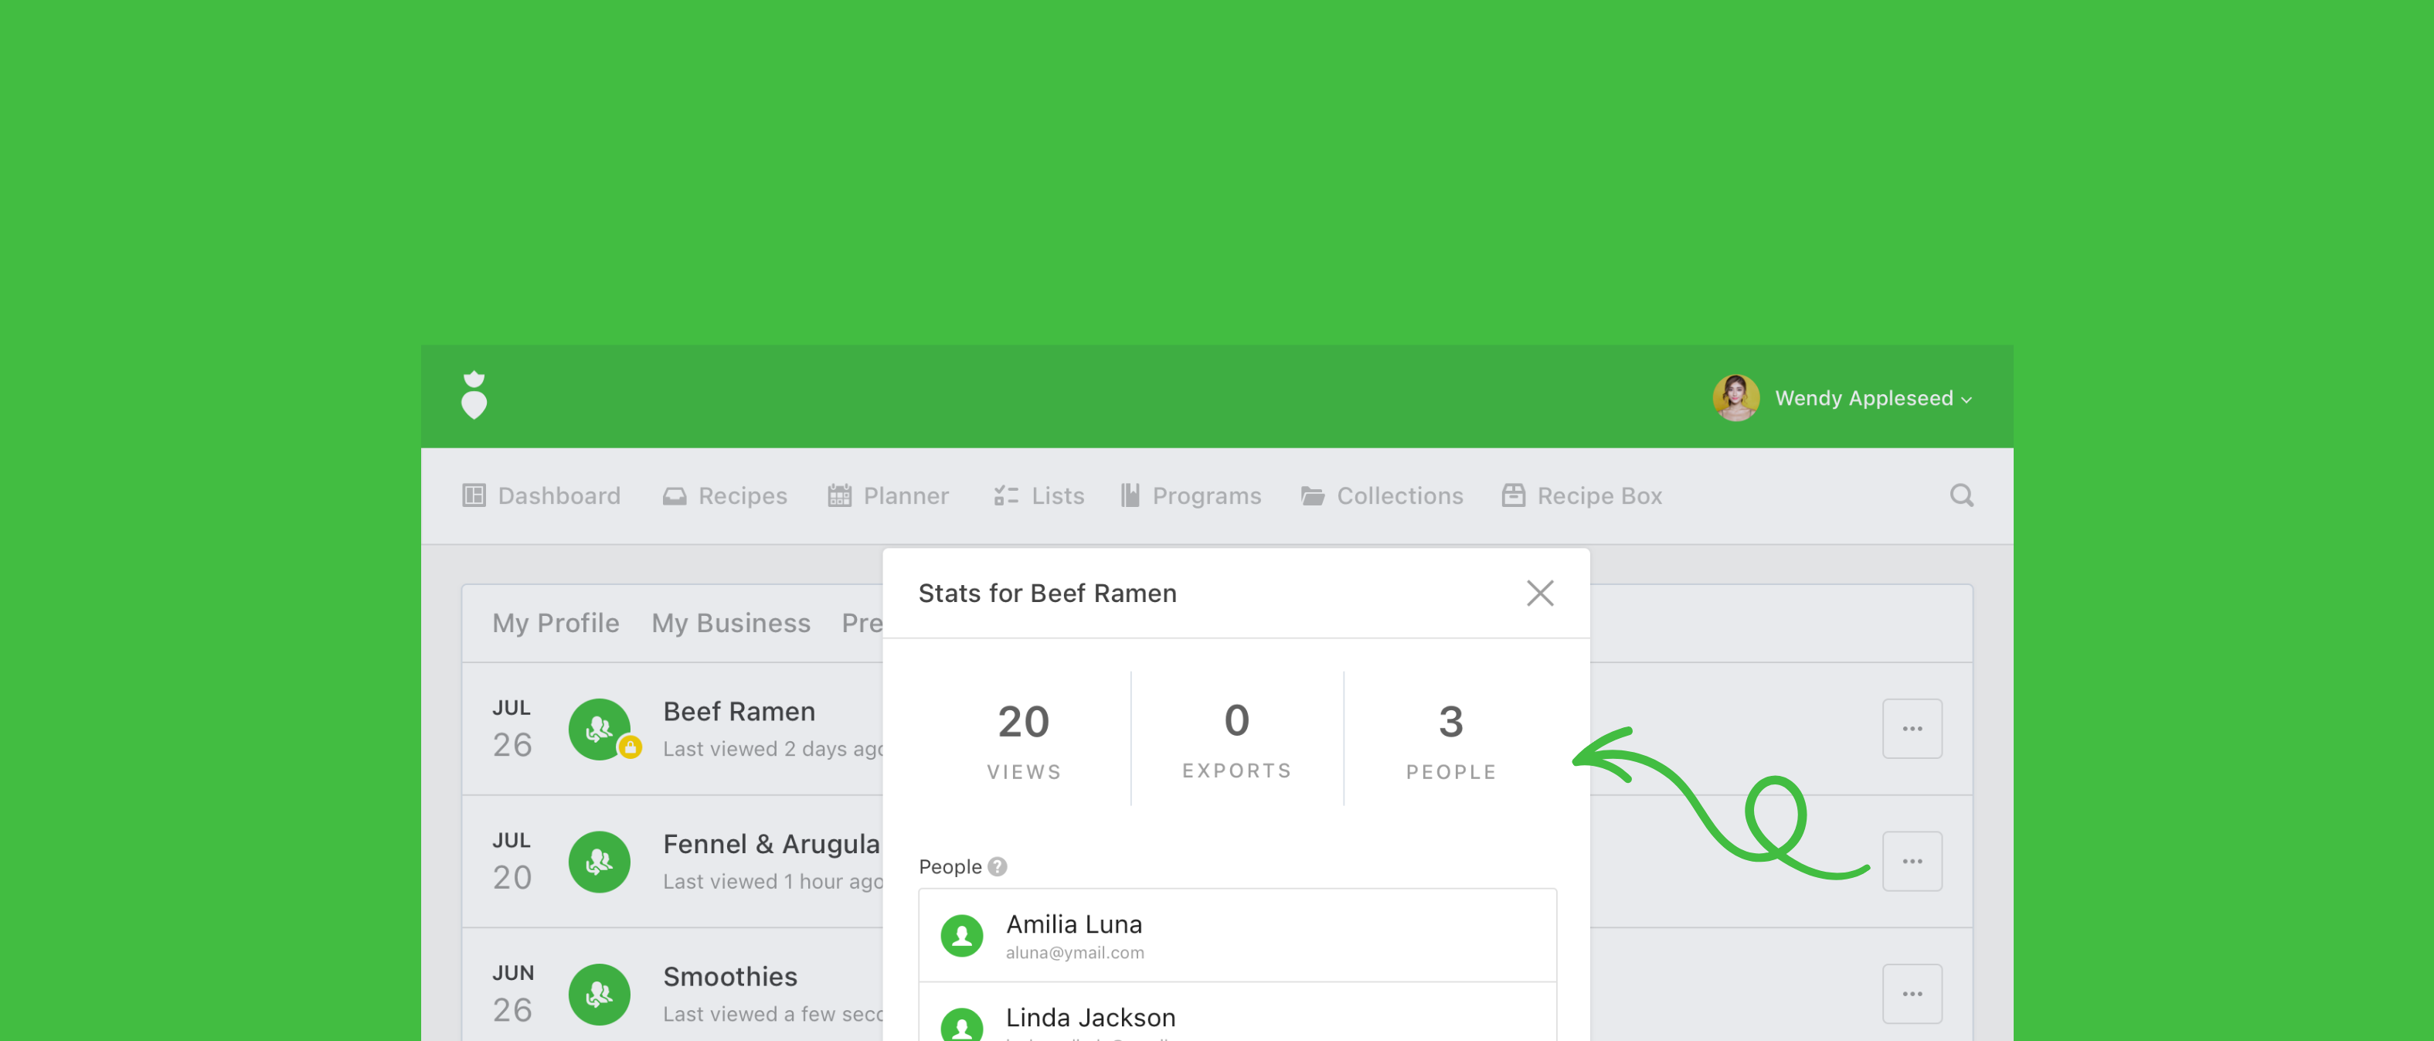Viewport: 2434px width, 1041px height.
Task: Click the Smoothies share icon
Action: tap(599, 994)
